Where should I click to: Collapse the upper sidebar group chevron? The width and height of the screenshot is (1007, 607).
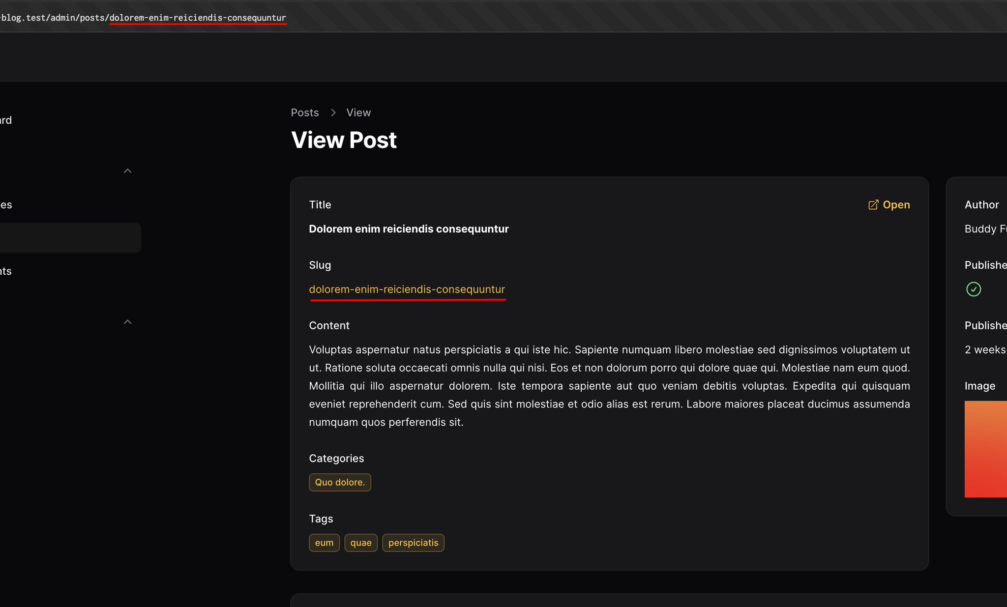[x=127, y=171]
